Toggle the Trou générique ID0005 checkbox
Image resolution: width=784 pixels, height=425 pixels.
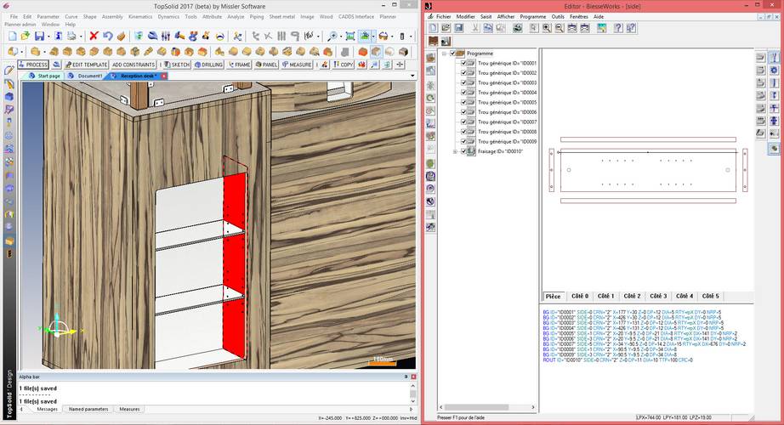tap(463, 103)
